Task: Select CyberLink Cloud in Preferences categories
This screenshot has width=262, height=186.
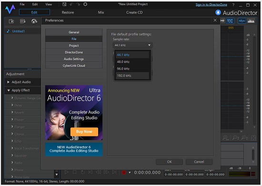Action: coord(74,66)
